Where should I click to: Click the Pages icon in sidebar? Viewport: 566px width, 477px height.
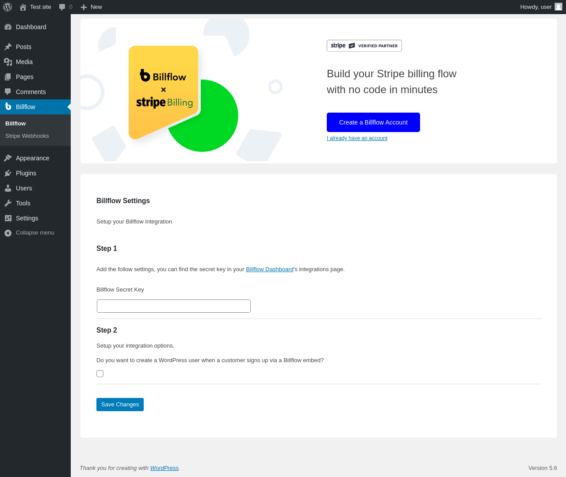point(8,77)
